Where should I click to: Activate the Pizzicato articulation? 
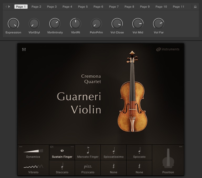click(88, 168)
